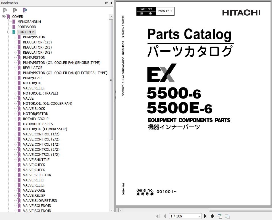Open the VALVE;BRAKE bookmark
The height and width of the screenshot is (220, 272).
(x=34, y=190)
